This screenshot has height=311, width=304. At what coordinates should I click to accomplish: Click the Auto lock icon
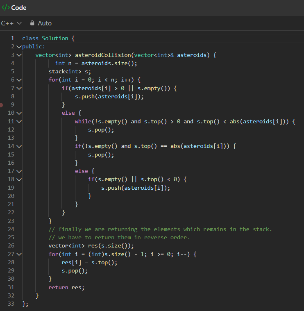pyautogui.click(x=32, y=23)
